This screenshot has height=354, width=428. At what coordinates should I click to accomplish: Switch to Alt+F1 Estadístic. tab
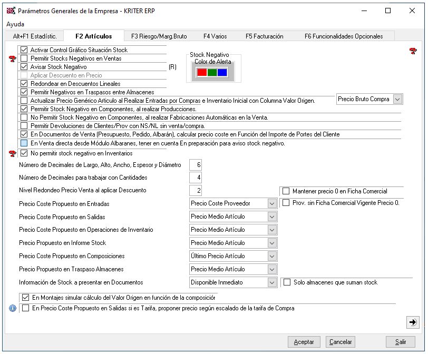(x=35, y=36)
